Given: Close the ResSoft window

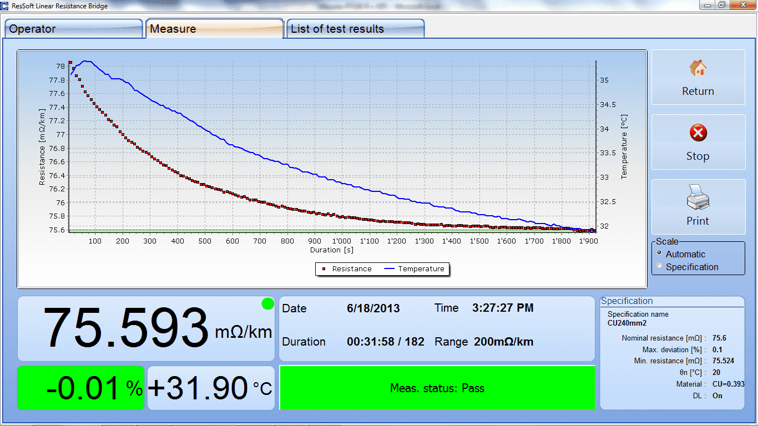Looking at the screenshot, I should coord(742,5).
